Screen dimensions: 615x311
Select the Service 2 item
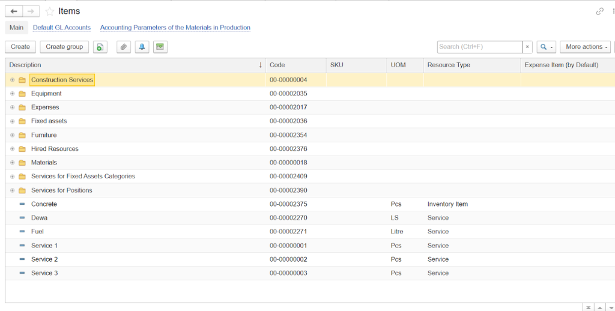(44, 259)
